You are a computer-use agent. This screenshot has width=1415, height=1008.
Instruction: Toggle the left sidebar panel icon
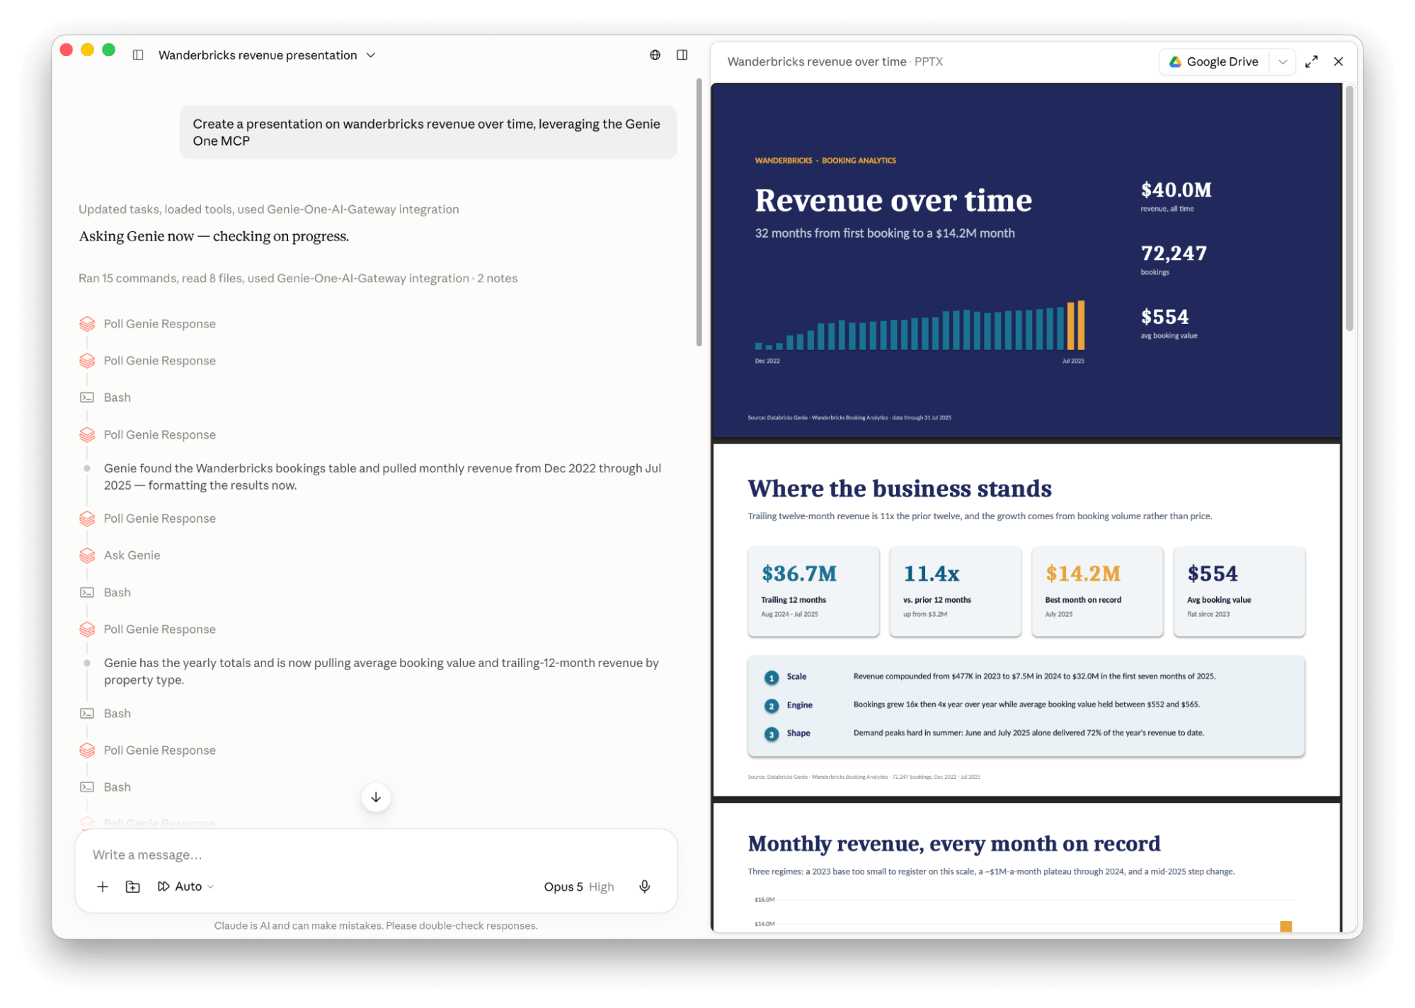pos(138,55)
